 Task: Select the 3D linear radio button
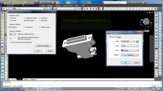tap(9, 20)
